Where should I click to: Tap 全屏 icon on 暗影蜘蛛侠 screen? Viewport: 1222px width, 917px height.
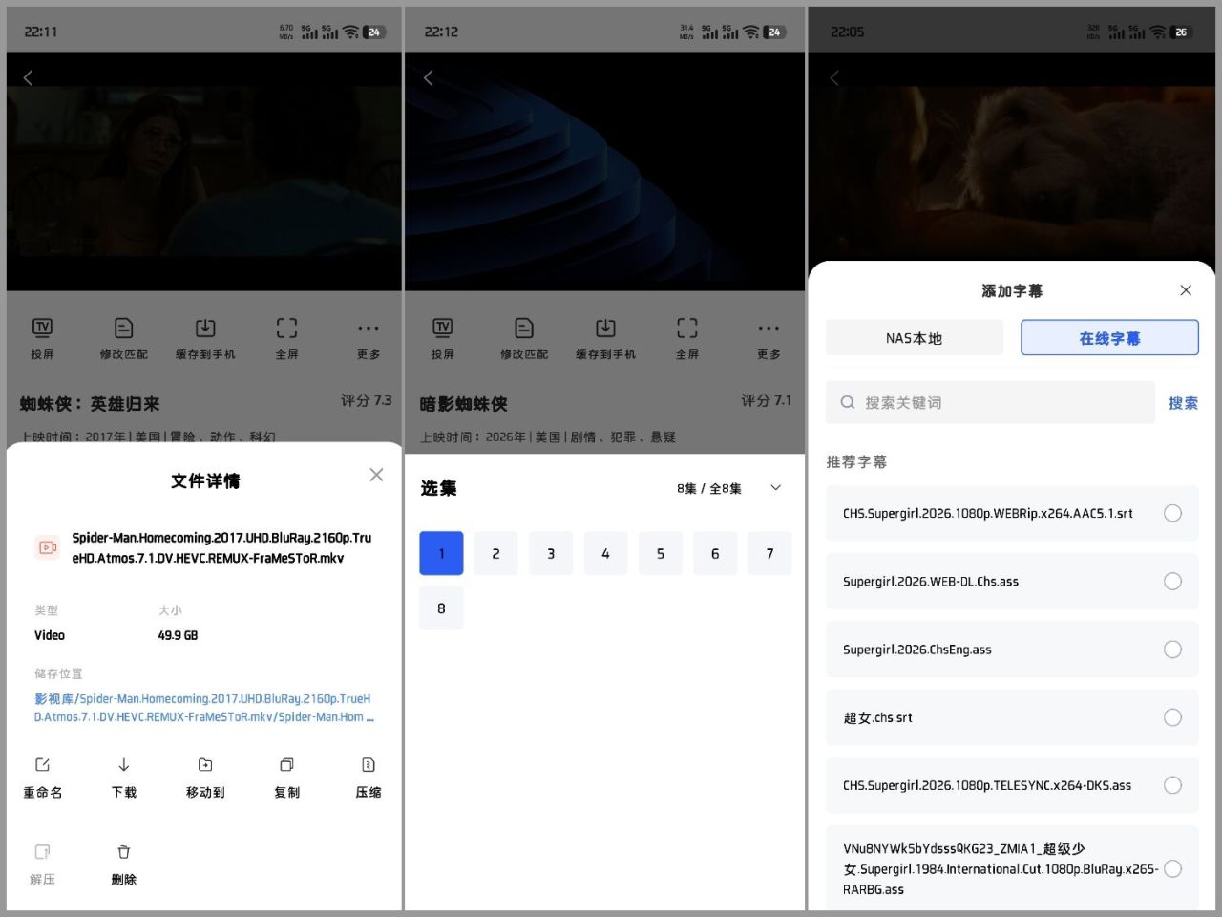click(687, 329)
